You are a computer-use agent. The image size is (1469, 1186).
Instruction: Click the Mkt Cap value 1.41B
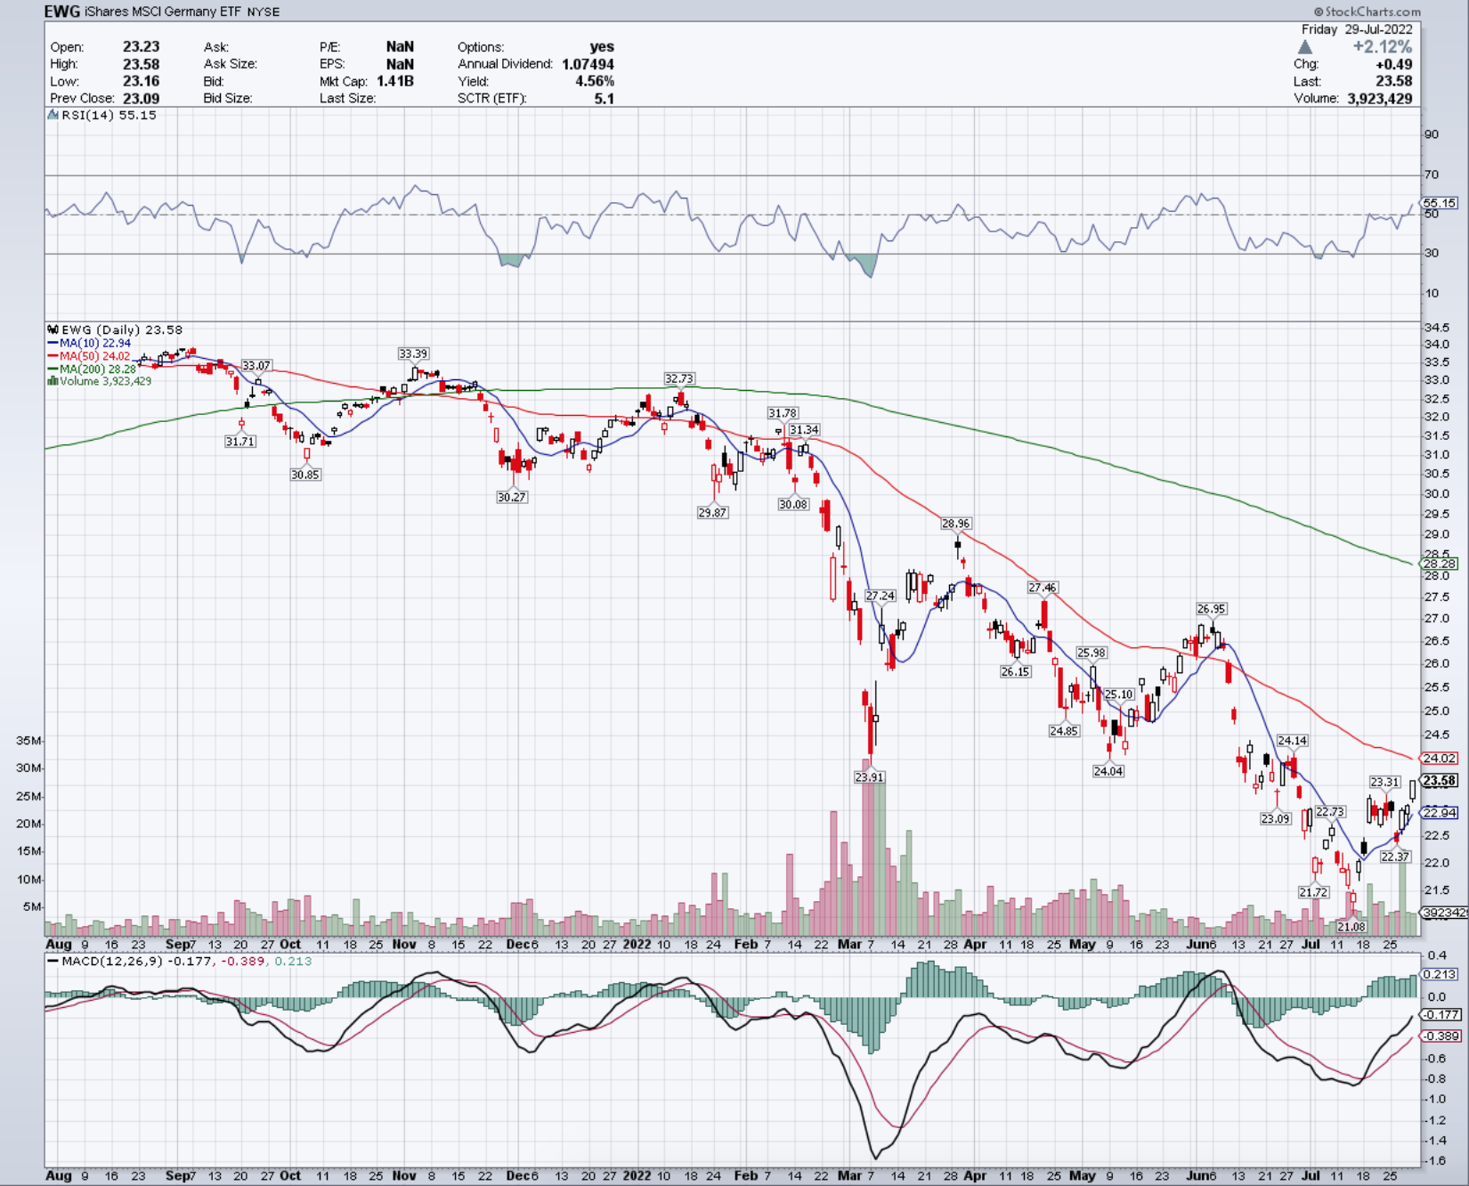pos(395,81)
